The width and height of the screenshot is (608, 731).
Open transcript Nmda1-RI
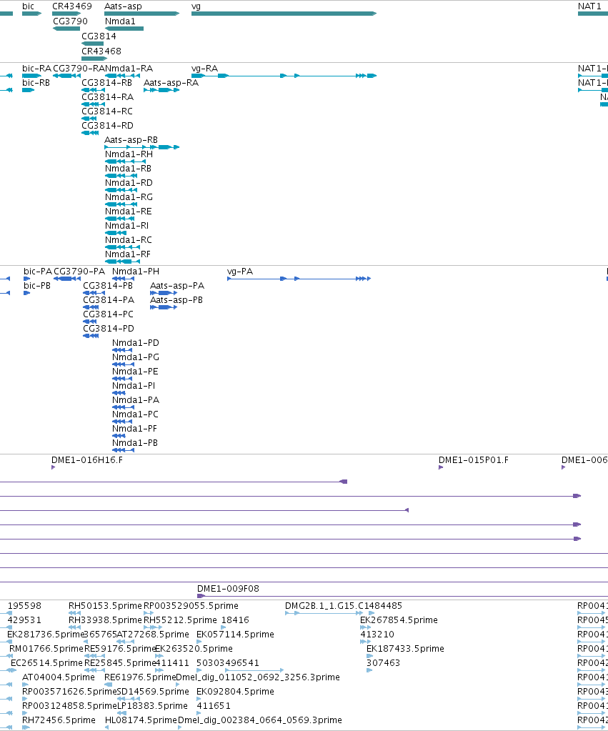pyautogui.click(x=127, y=226)
